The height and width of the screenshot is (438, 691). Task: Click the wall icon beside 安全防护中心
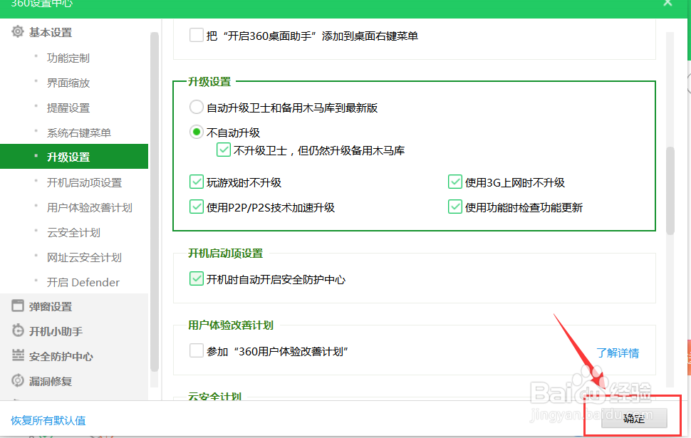pos(18,355)
